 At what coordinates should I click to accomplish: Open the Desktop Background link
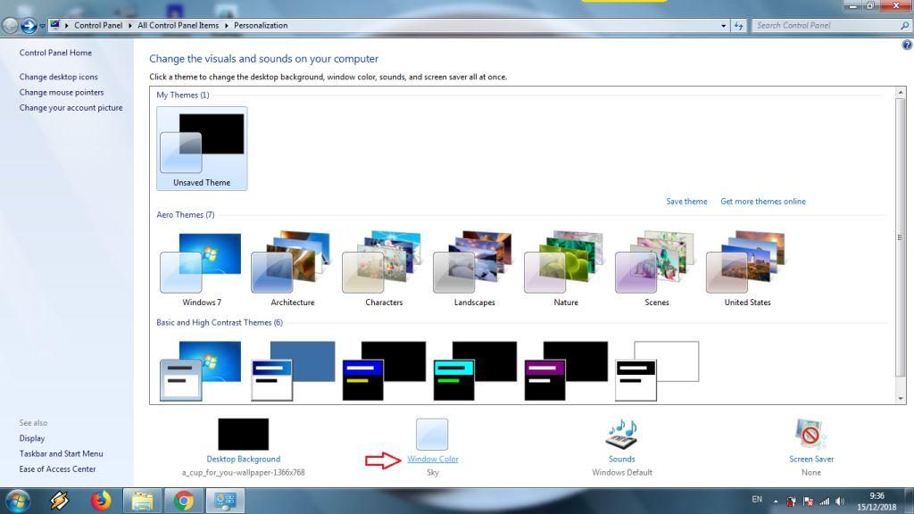[243, 460]
